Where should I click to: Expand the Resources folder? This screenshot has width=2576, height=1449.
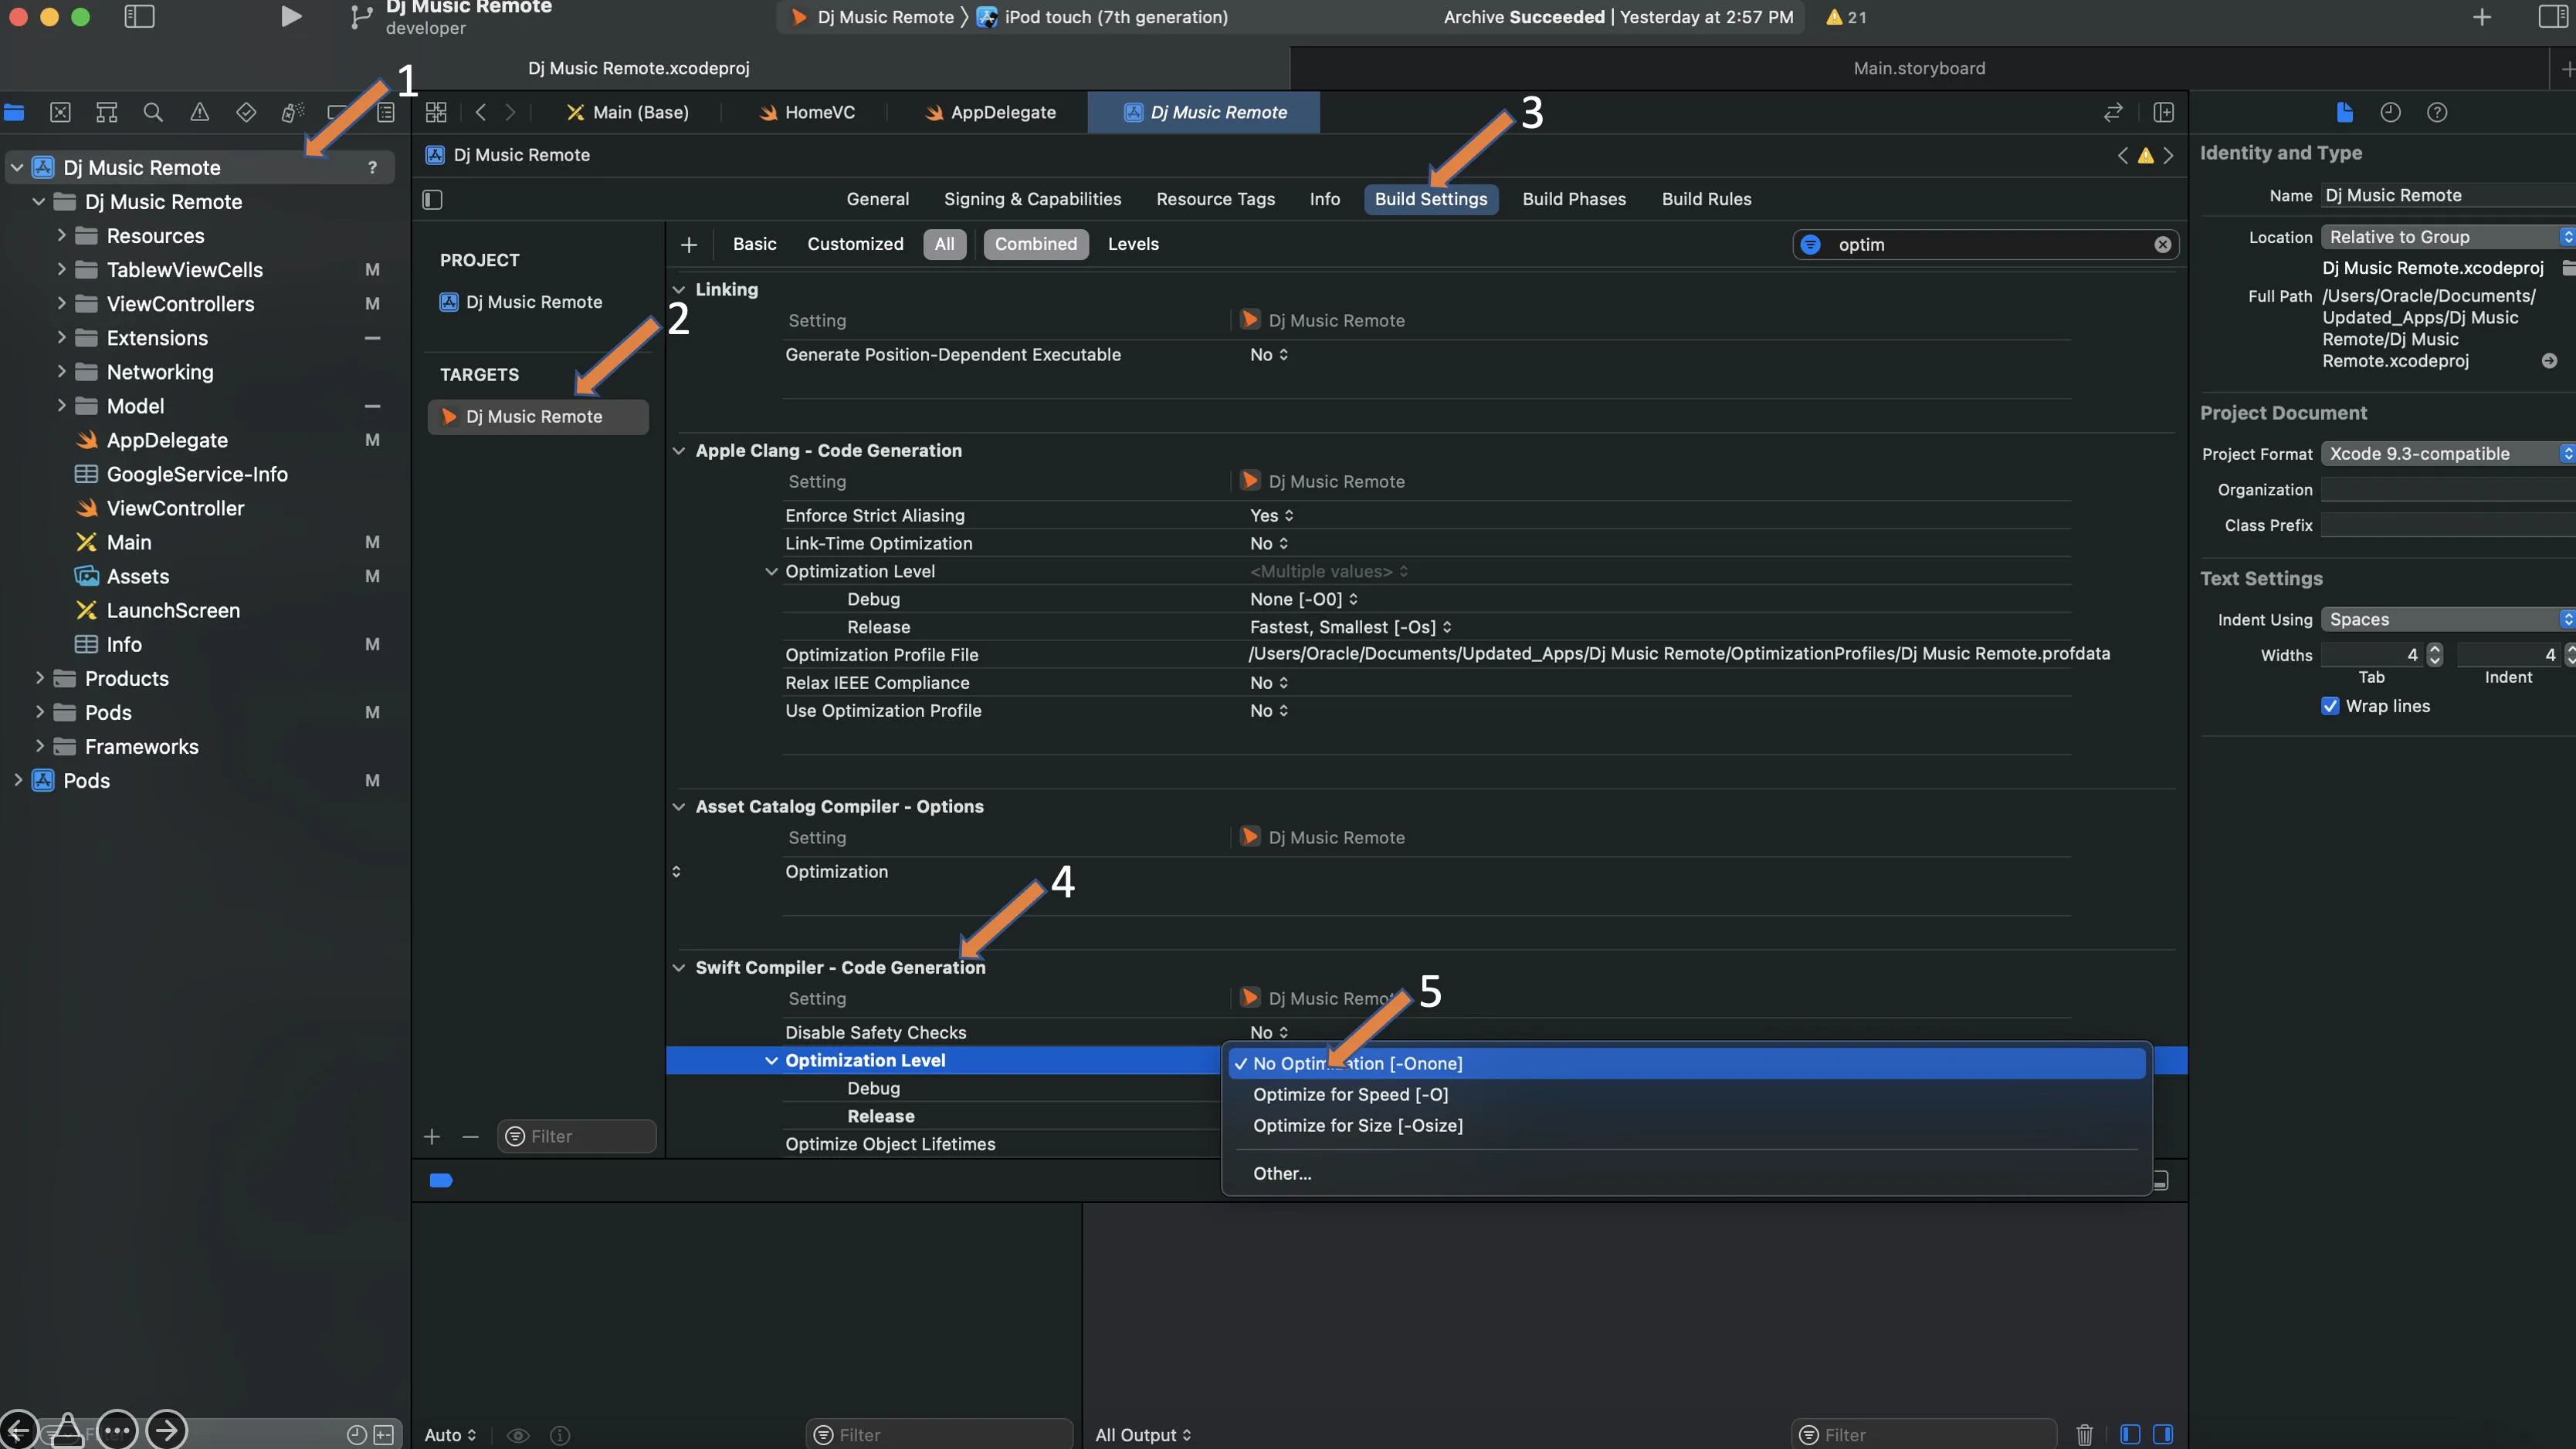point(61,236)
